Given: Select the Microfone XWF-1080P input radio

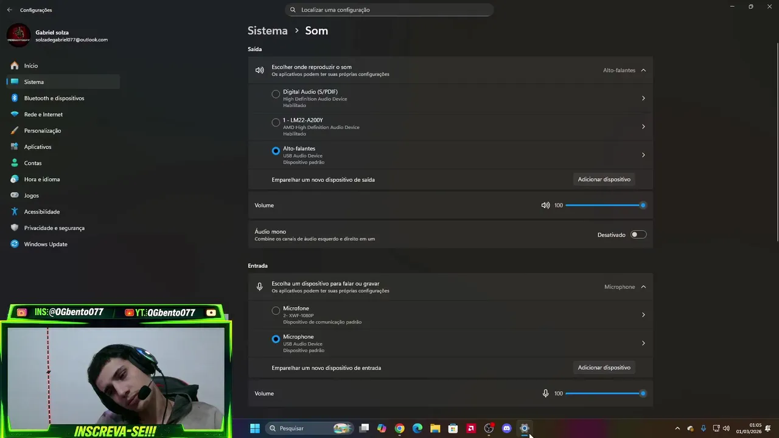Looking at the screenshot, I should click(276, 311).
